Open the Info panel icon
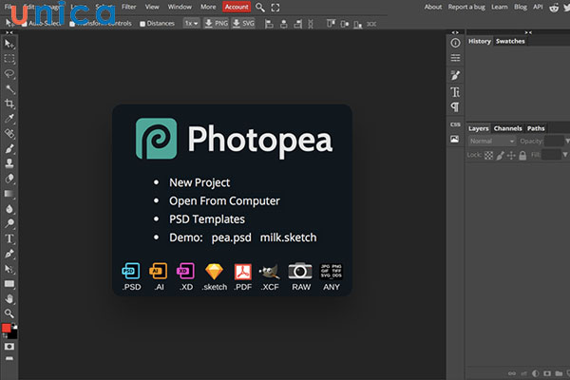The width and height of the screenshot is (570, 380). coord(455,43)
